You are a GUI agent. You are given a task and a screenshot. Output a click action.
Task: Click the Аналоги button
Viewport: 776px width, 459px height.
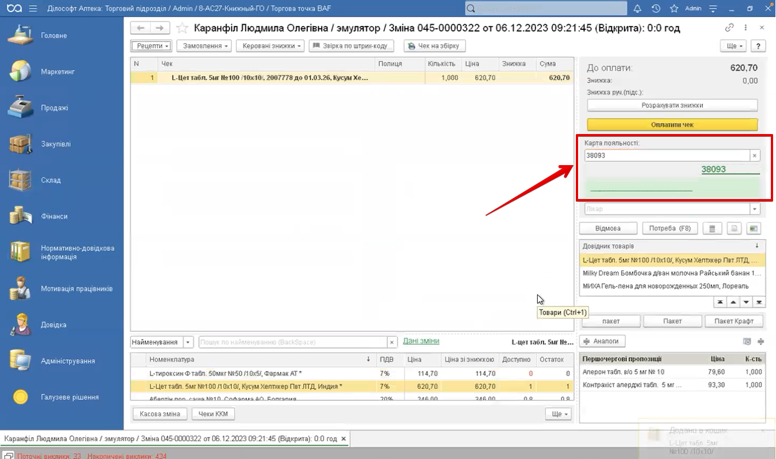tap(602, 341)
